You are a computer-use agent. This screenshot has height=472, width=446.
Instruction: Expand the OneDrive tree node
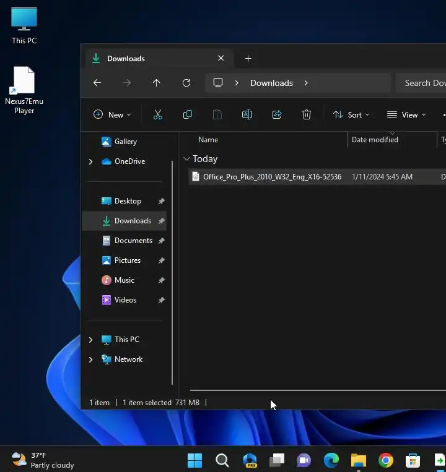coord(90,161)
